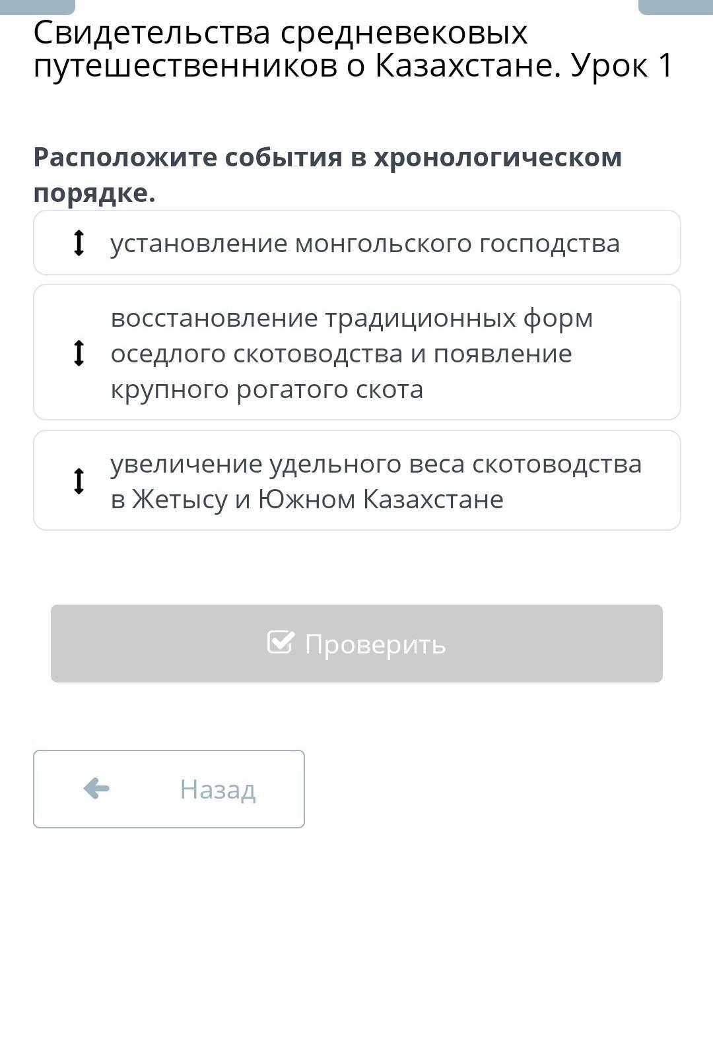Click в Жетысу и Южном Казахстане line

point(307,500)
